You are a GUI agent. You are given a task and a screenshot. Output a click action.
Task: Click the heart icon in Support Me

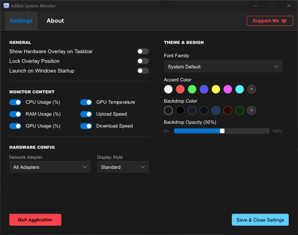pos(284,21)
